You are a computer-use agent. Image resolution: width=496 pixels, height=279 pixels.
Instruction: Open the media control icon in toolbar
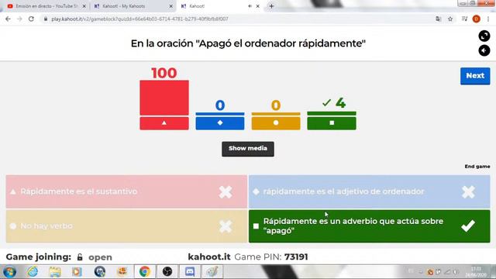[464, 19]
